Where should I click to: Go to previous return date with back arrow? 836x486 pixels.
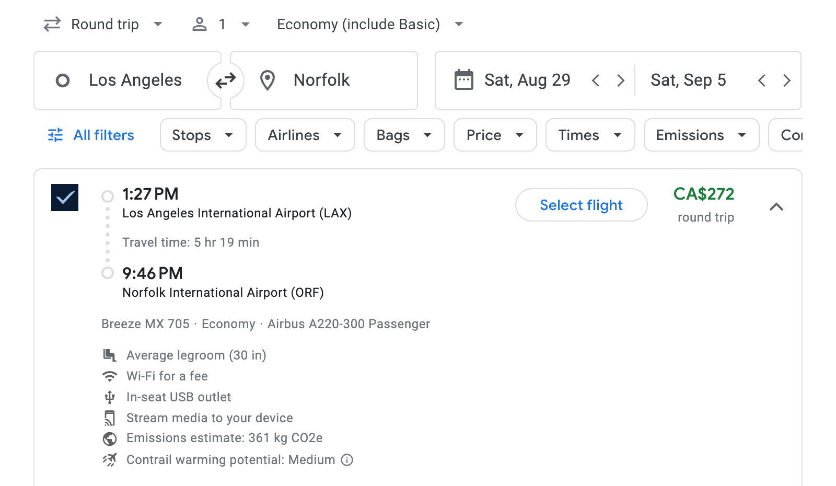tap(762, 80)
